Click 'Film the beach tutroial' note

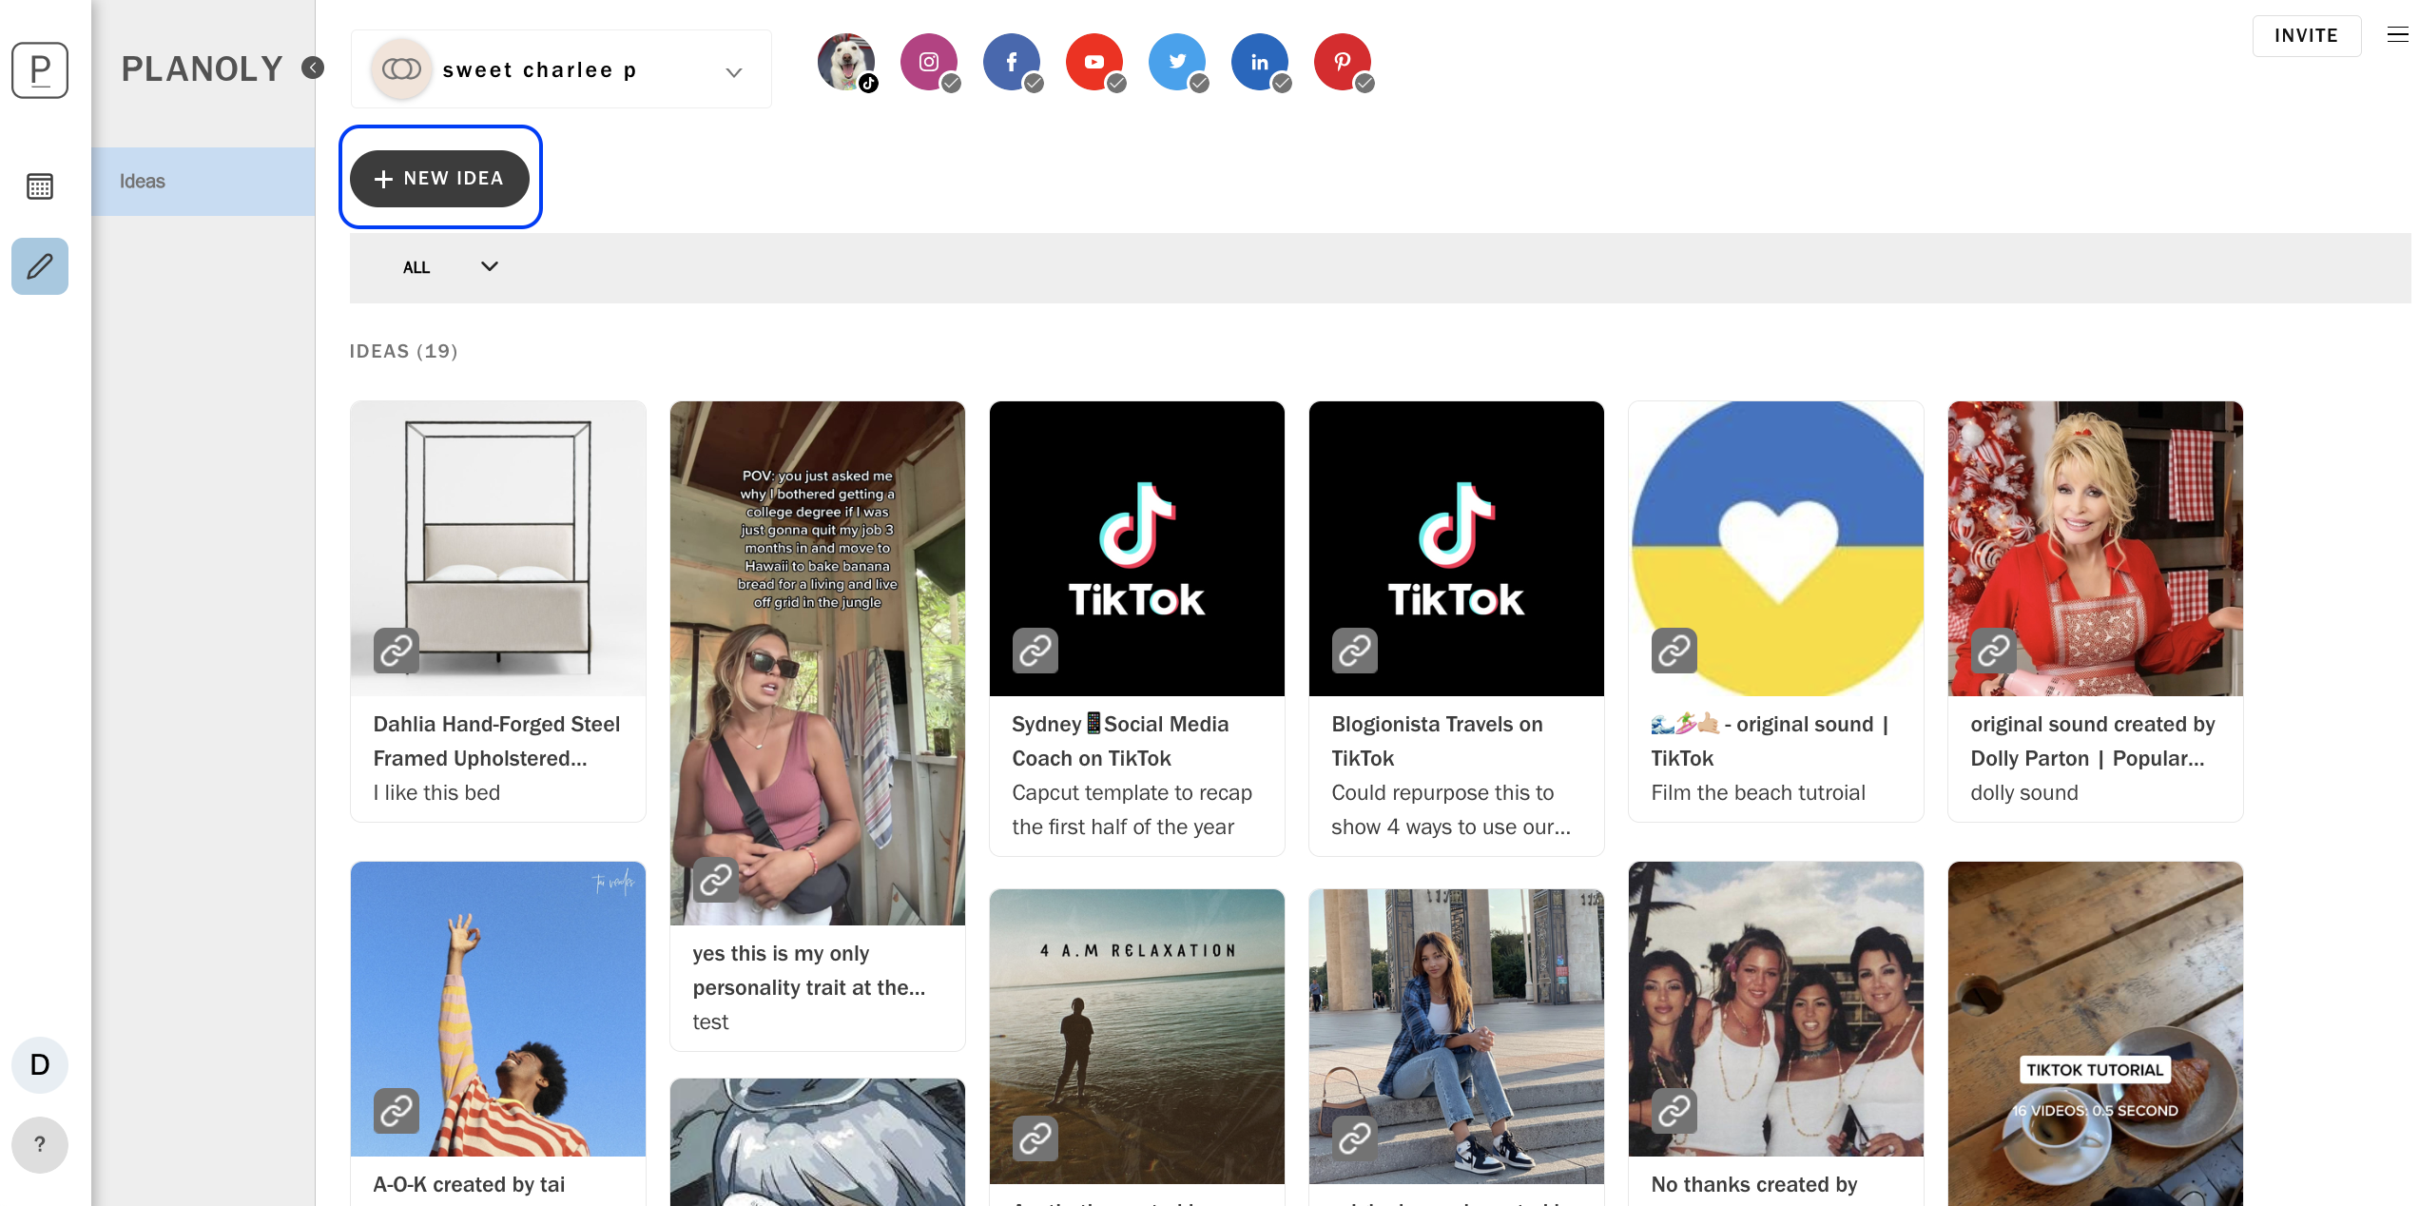(1758, 792)
